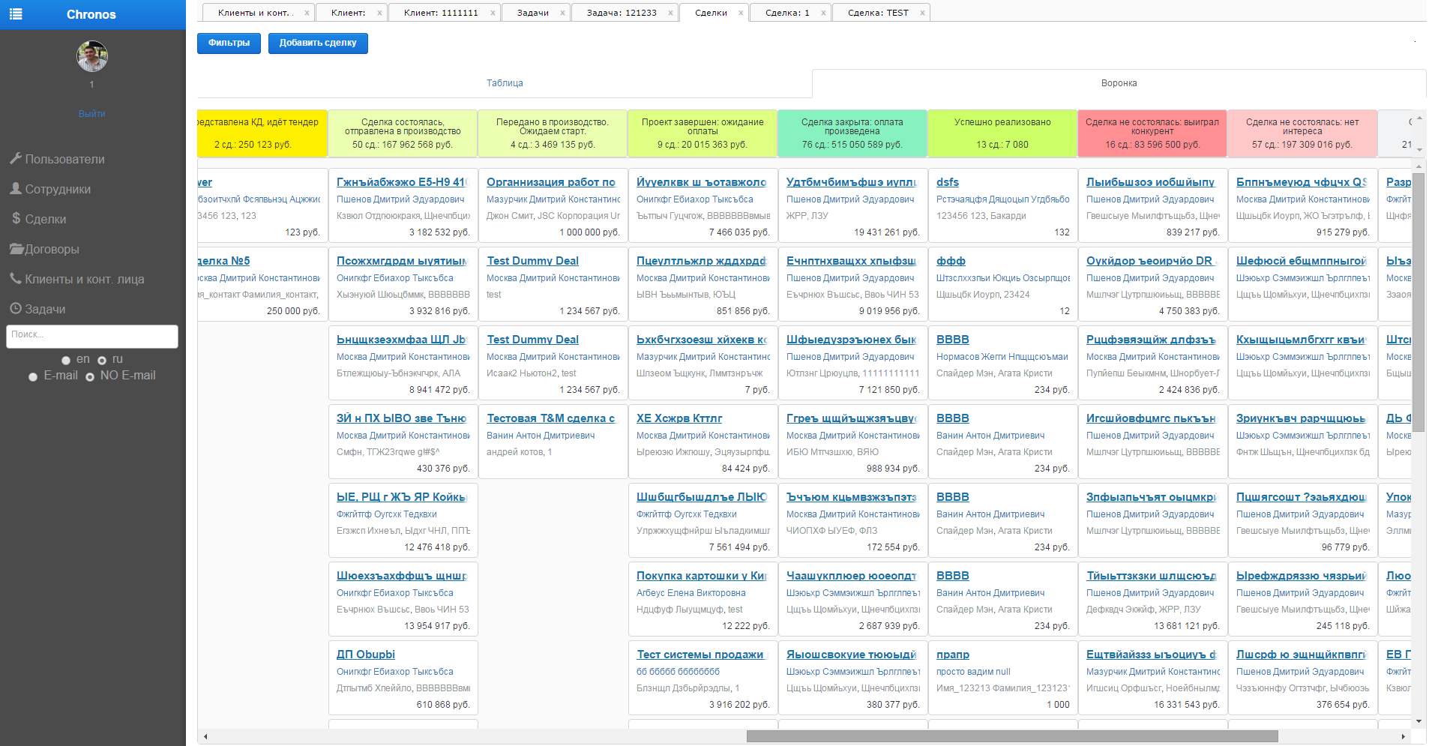The width and height of the screenshot is (1438, 746).
Task: Open the hamburger menu icon beside Chronos
Action: (x=16, y=14)
